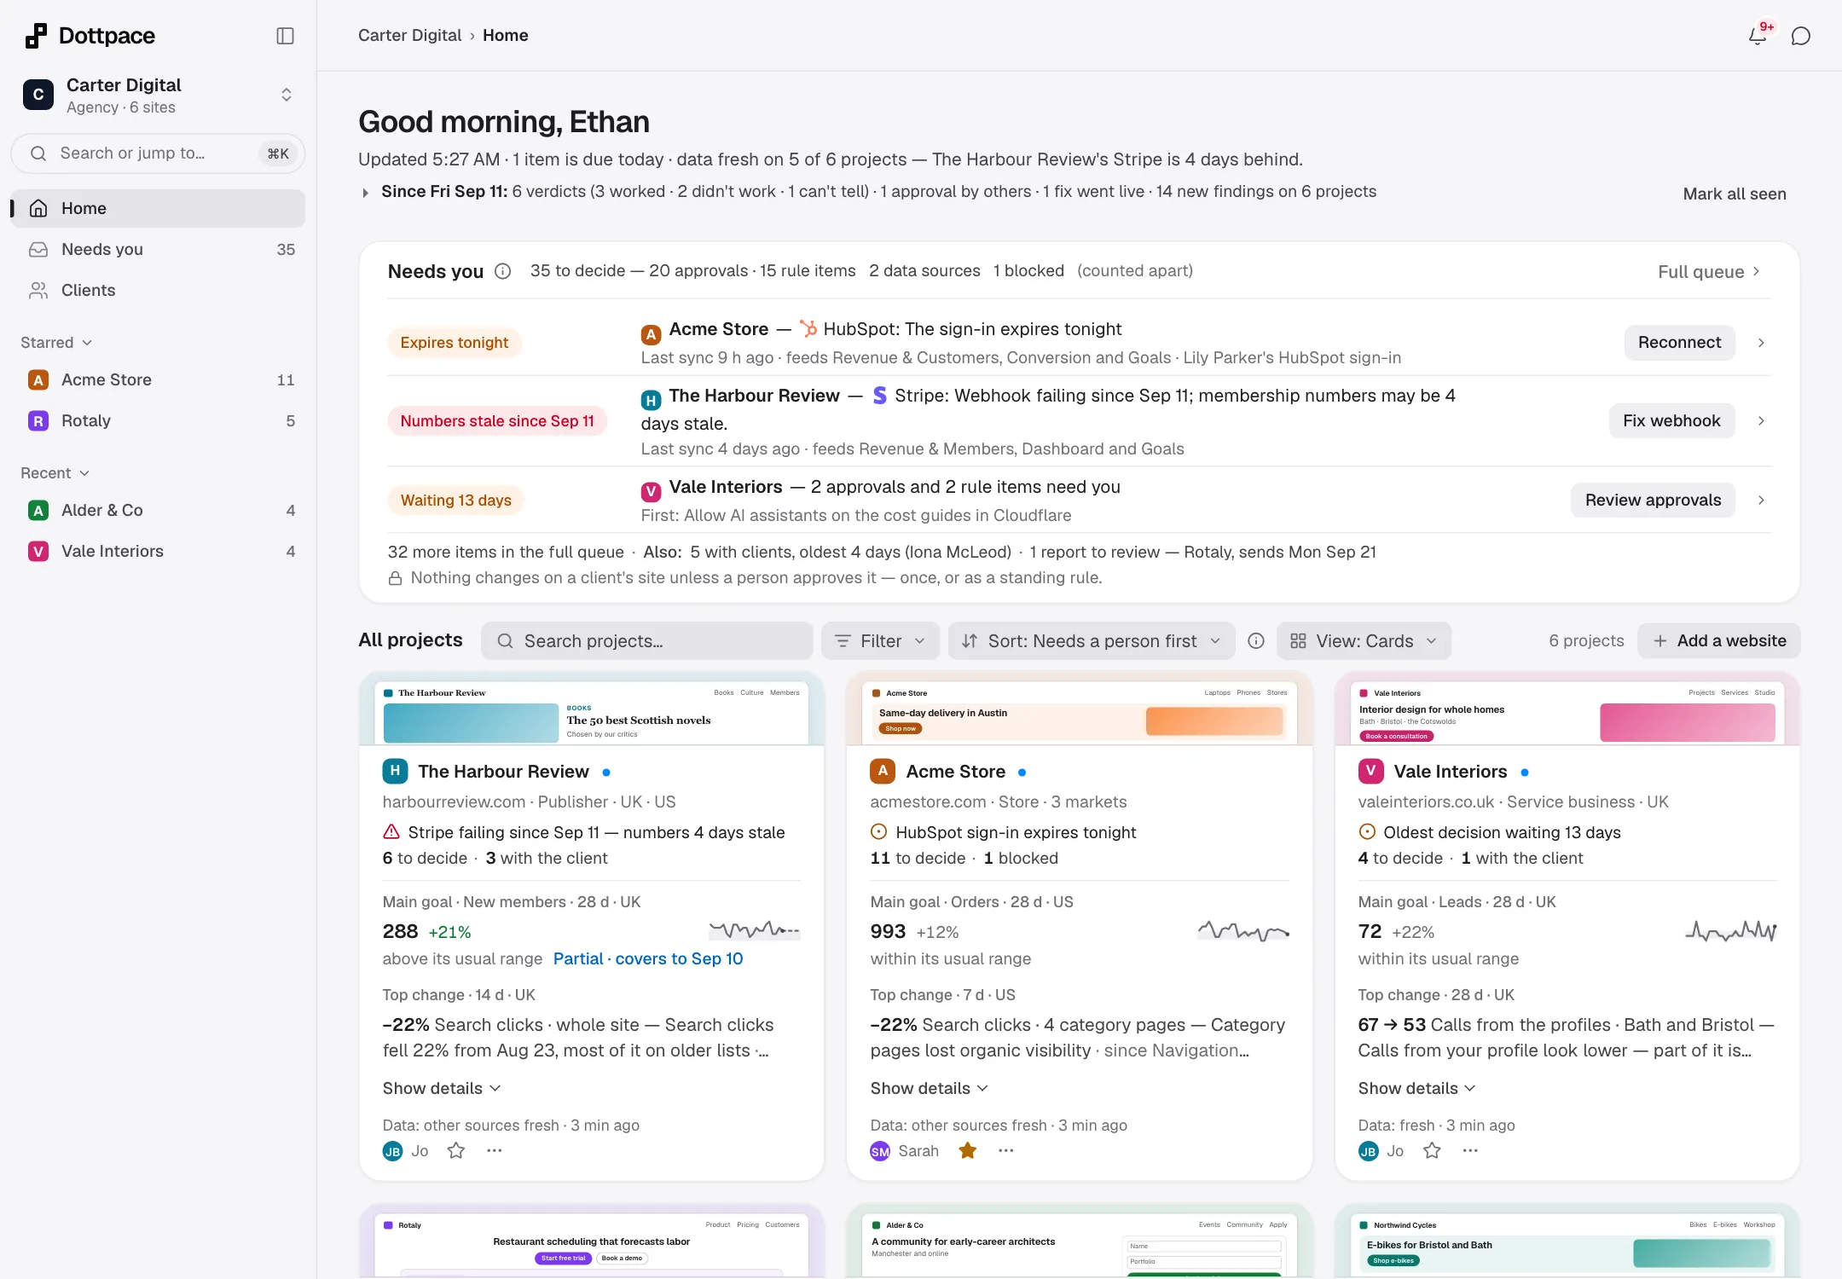Go to Home in the sidebar

coord(159,209)
